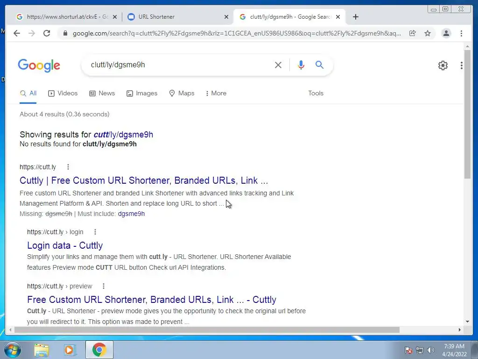
Task: Share this page via share icon
Action: [x=413, y=33]
